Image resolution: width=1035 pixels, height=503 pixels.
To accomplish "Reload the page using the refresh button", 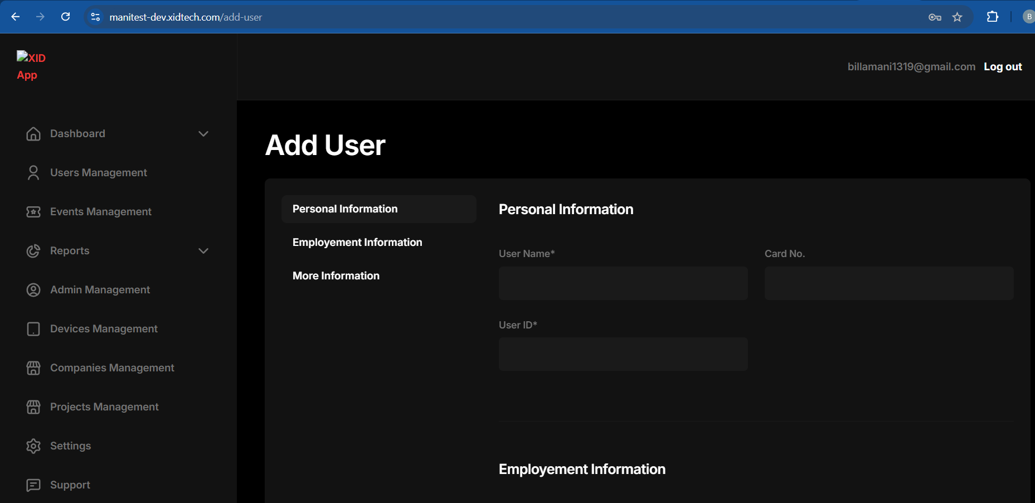I will pos(65,17).
